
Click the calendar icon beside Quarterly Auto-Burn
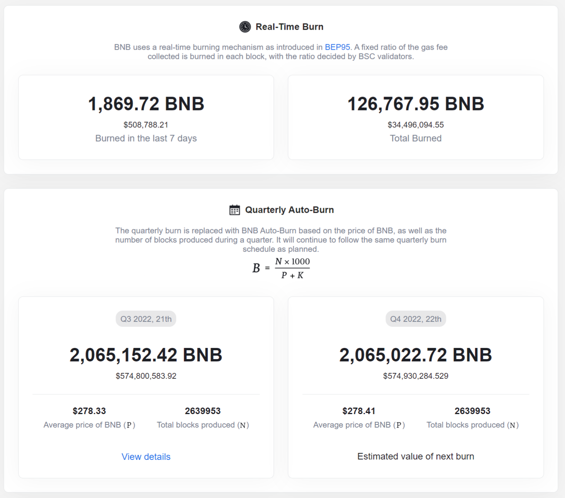coord(235,210)
